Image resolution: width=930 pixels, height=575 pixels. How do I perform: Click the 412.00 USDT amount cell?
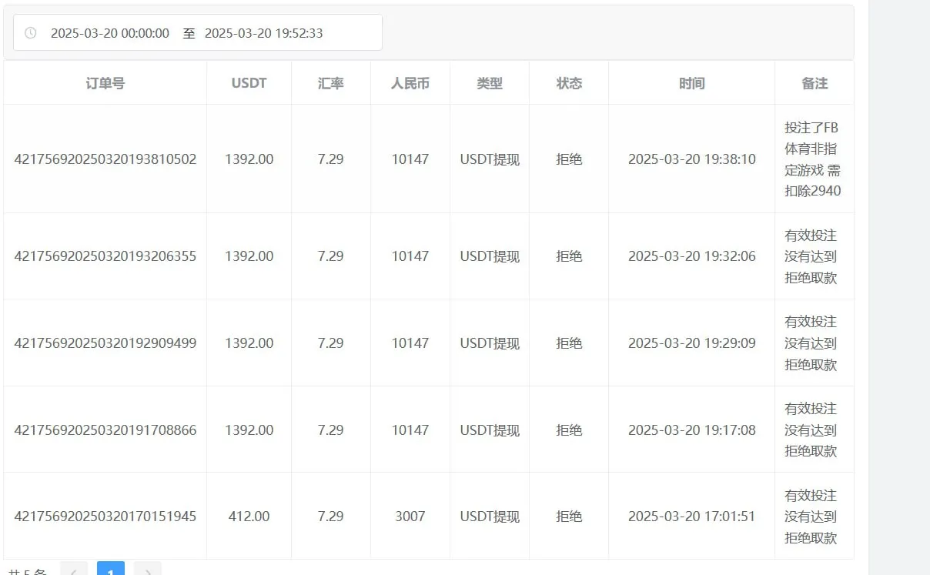click(x=249, y=516)
